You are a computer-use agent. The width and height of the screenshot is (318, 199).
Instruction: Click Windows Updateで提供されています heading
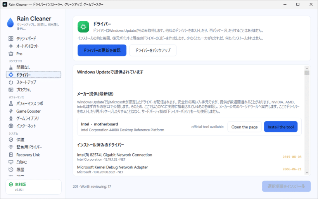tap(110, 72)
